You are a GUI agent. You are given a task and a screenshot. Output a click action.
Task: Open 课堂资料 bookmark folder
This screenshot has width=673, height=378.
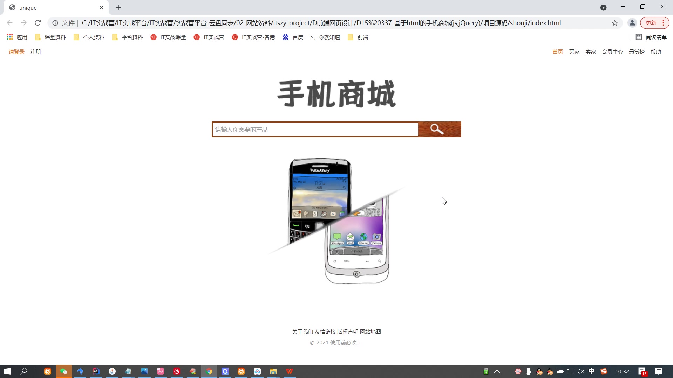point(50,37)
